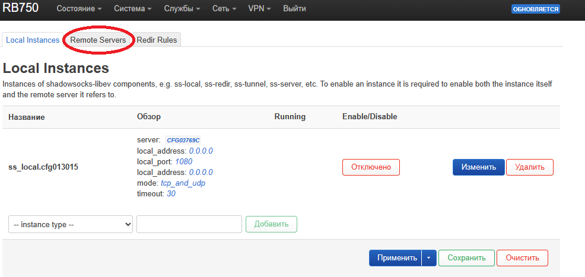Image resolution: width=585 pixels, height=277 pixels.
Task: Click the RB750 router brand link
Action: [x=21, y=8]
